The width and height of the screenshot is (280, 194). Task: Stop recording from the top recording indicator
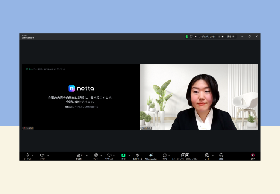point(223,37)
